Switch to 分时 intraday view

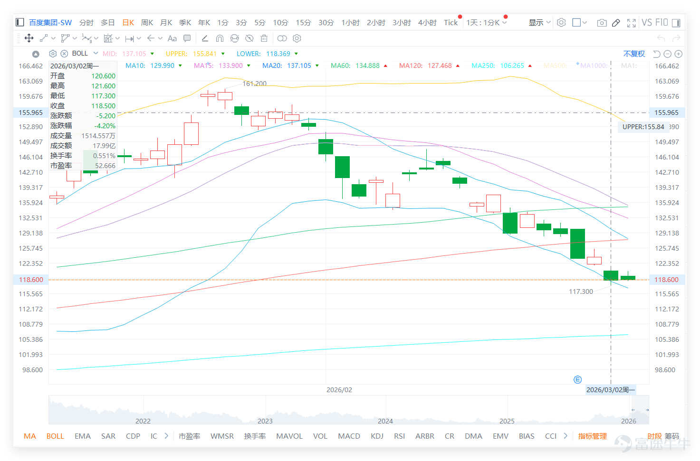click(x=86, y=22)
